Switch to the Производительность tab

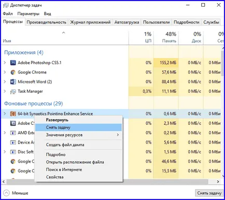point(47,22)
